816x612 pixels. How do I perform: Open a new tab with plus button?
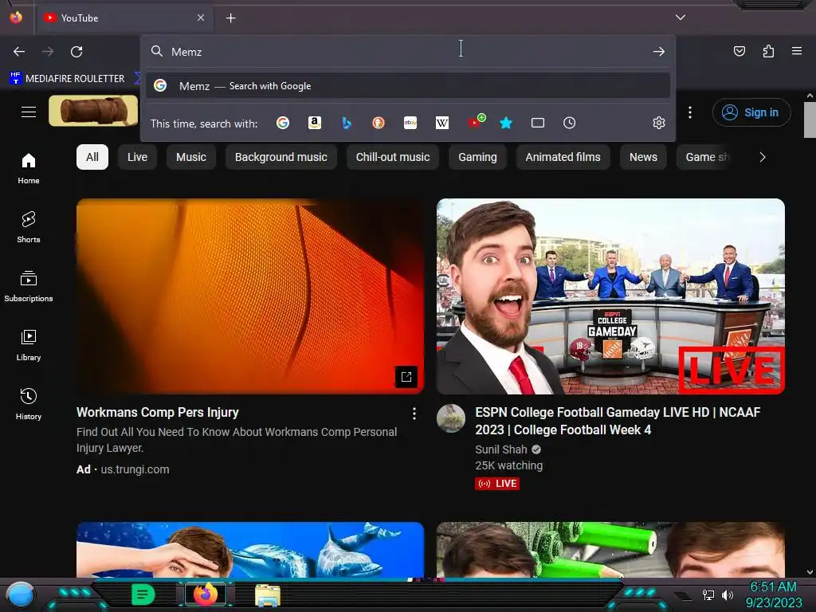(x=230, y=18)
